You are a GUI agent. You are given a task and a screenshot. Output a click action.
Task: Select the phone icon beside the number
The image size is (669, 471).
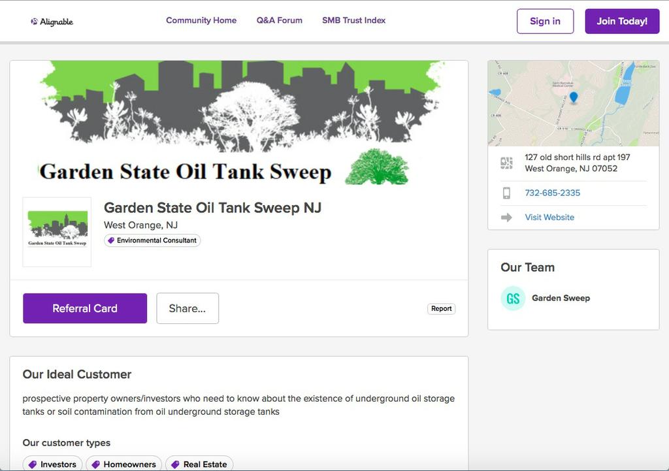(x=507, y=192)
